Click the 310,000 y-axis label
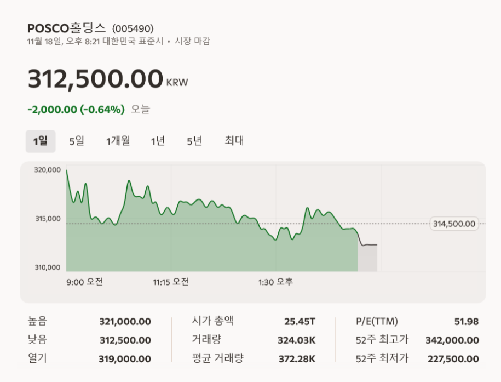501x382 pixels. (x=48, y=267)
